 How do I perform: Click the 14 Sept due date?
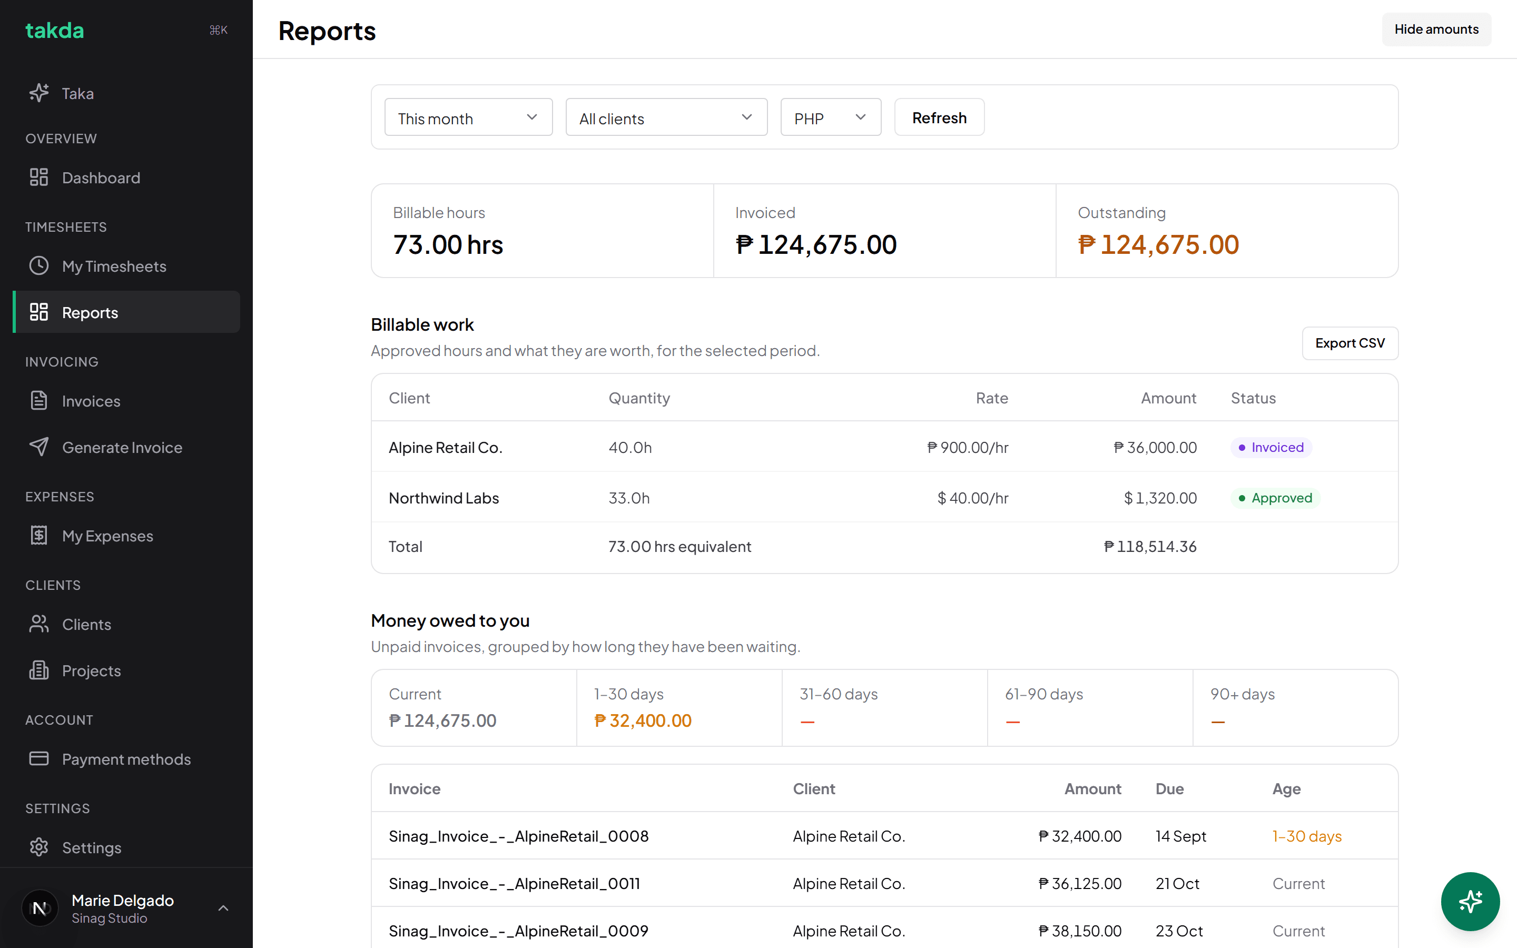(1180, 836)
